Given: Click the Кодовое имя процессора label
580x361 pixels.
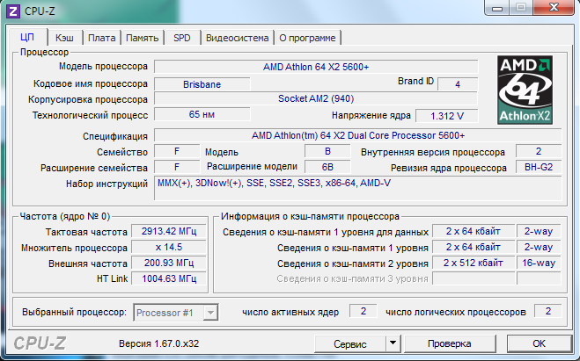Looking at the screenshot, I should (91, 83).
